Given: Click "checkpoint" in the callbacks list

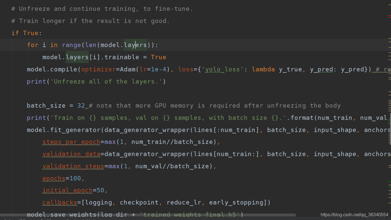Looking at the screenshot, I should click(139, 203).
